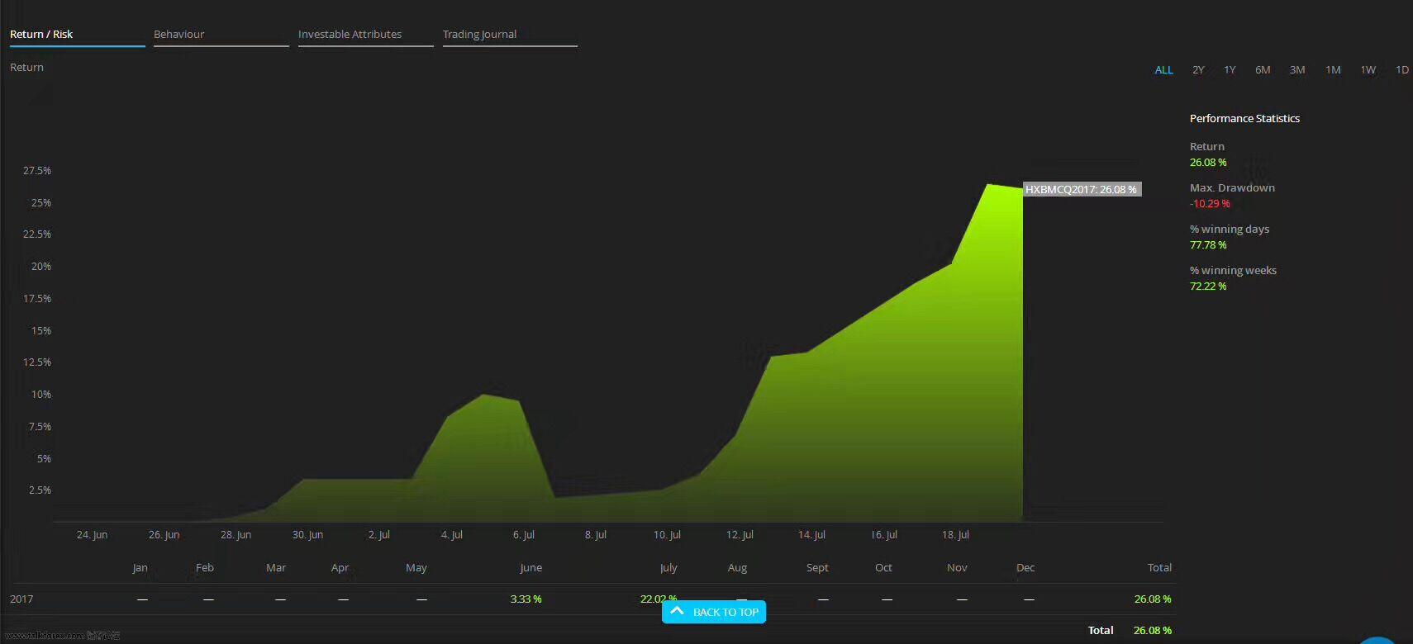Click the Max. Drawdown label
The image size is (1413, 644).
(1232, 188)
